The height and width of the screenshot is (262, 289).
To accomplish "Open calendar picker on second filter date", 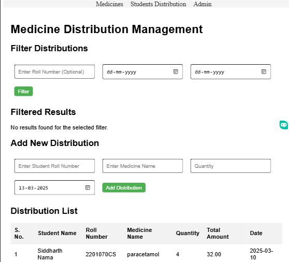I will [264, 71].
